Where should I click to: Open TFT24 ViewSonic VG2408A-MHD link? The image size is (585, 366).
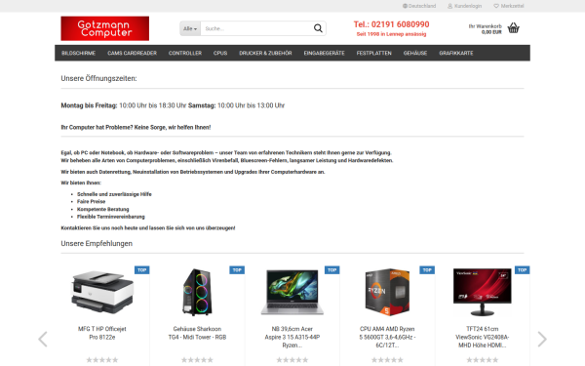pyautogui.click(x=483, y=337)
